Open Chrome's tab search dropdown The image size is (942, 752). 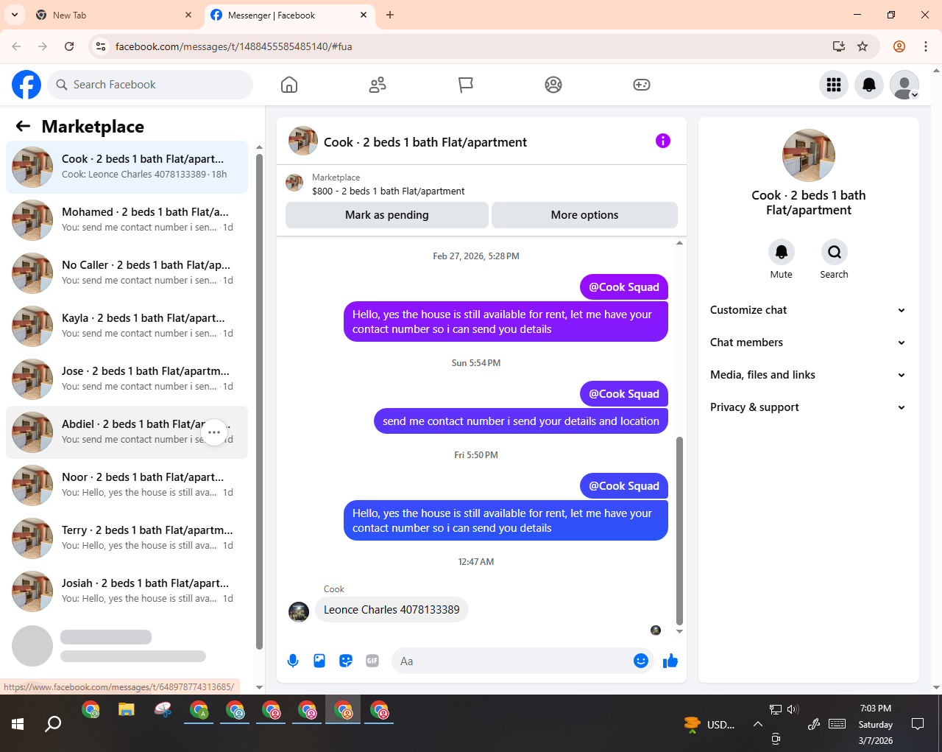coord(15,15)
